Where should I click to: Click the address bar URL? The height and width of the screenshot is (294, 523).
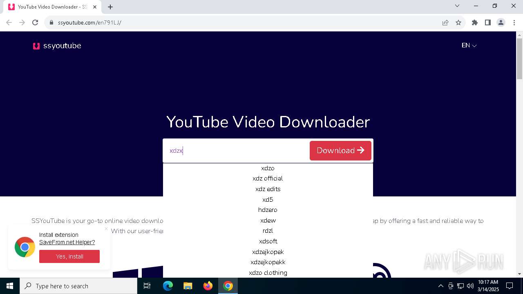[x=89, y=22]
